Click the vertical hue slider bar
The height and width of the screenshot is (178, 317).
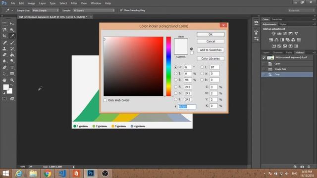168,66
